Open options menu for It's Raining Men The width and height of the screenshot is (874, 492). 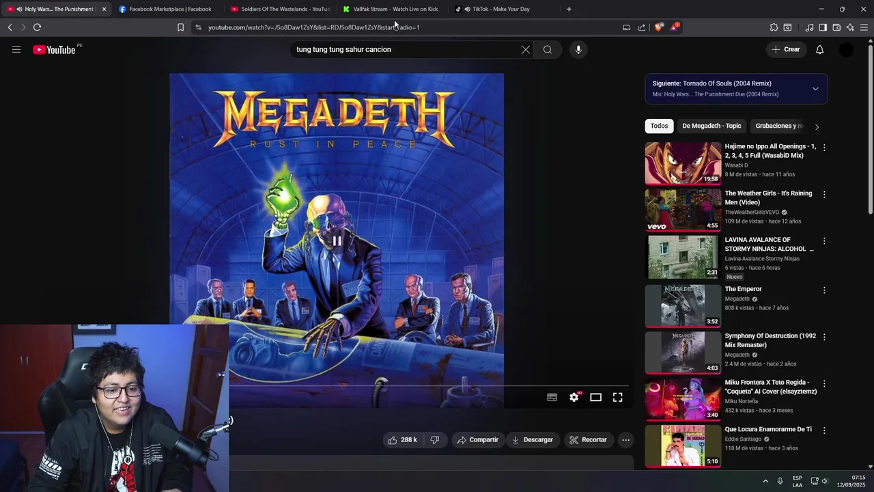point(824,195)
